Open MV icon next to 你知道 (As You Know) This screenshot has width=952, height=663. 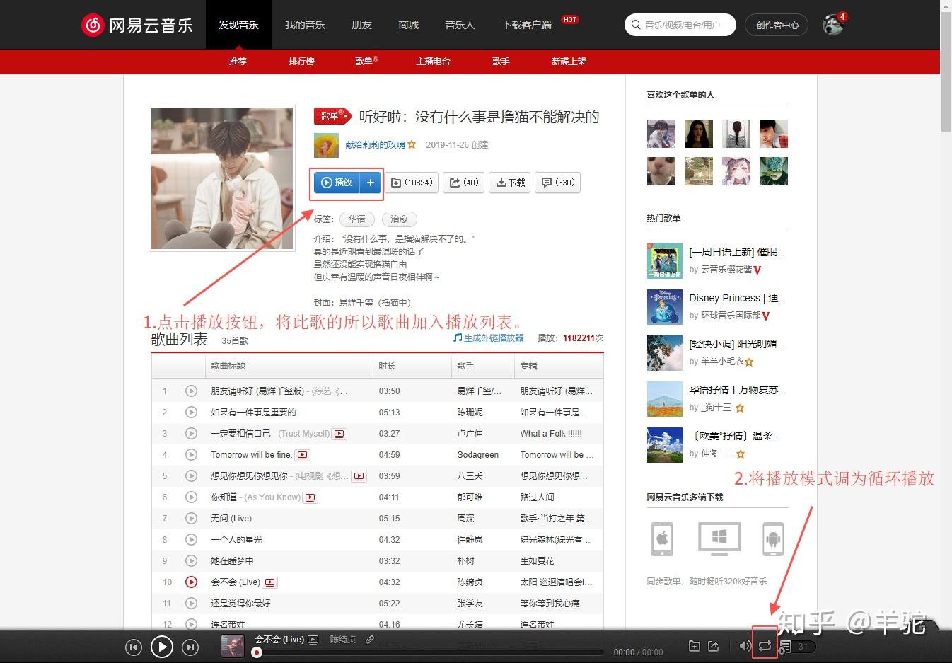pyautogui.click(x=310, y=497)
